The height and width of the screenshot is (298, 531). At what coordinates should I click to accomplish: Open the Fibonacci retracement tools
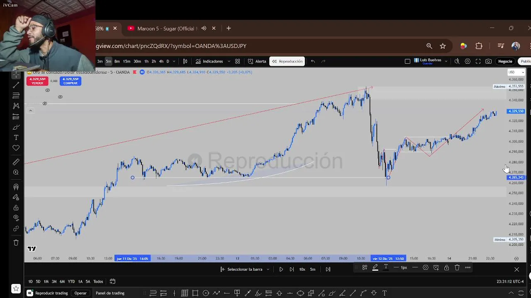coord(16,96)
